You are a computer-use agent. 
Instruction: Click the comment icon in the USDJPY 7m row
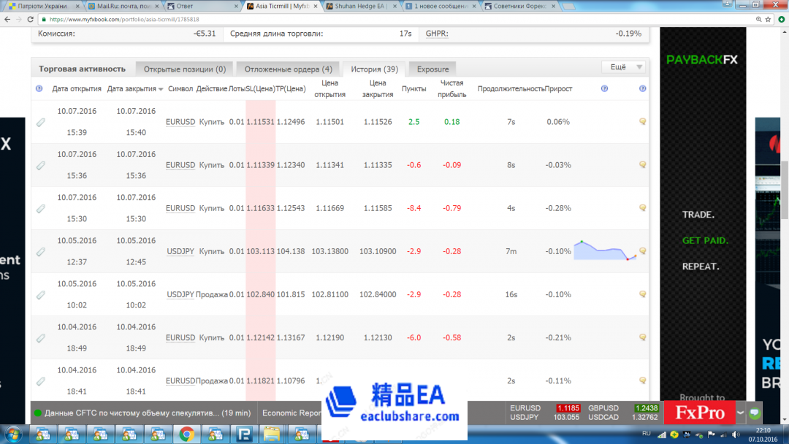tap(642, 251)
